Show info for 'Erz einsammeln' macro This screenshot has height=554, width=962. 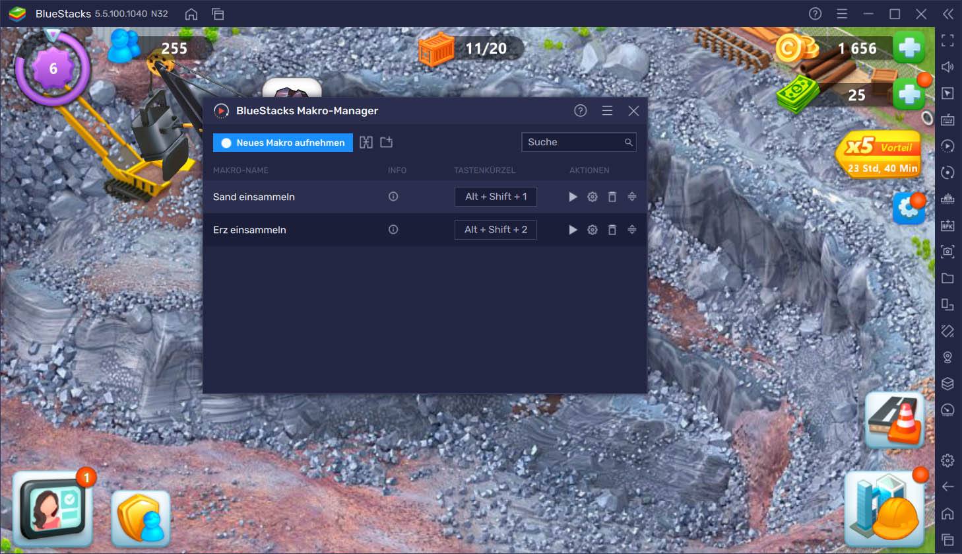click(x=393, y=230)
